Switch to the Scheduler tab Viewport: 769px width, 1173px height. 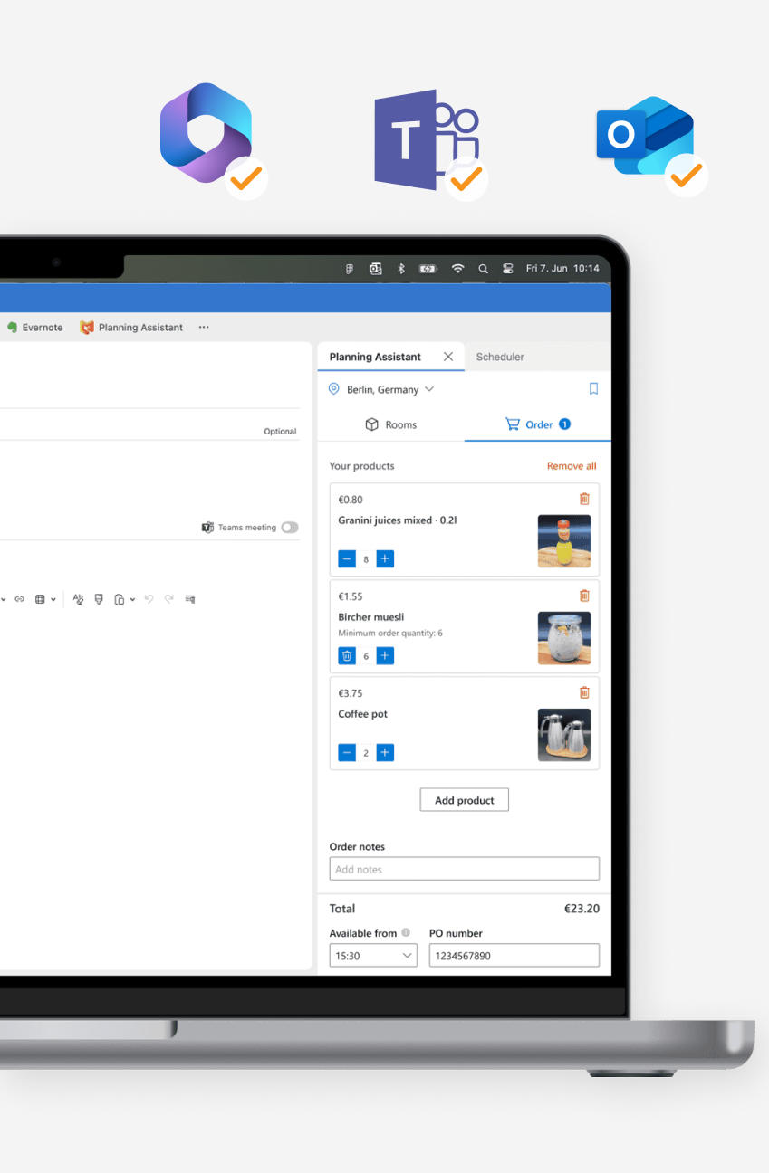coord(500,357)
